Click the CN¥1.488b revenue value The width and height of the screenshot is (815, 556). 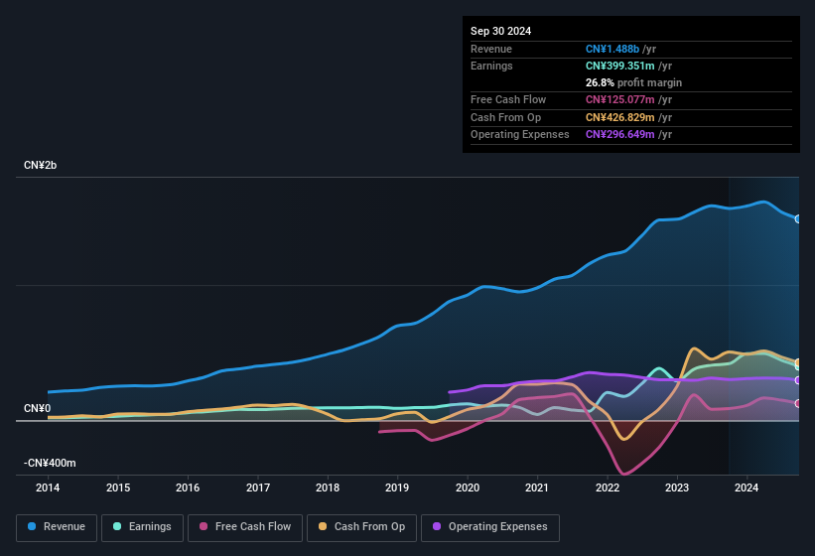click(x=612, y=49)
